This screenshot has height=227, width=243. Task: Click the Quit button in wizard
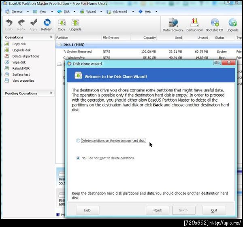point(214,210)
